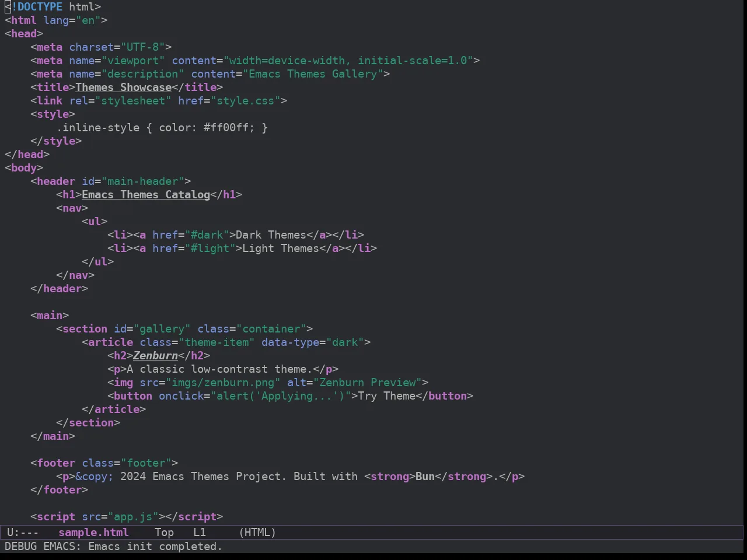747x560 pixels.
Task: Click the bold 'Bun' text in strong tag
Action: tap(425, 477)
